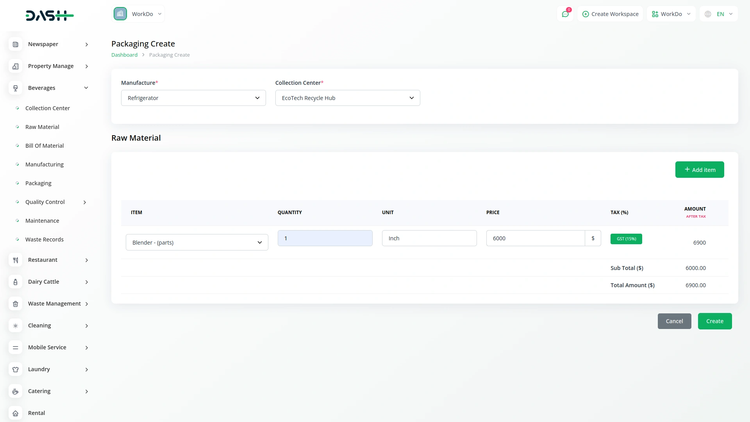Open the Blender - (parts) item dropdown

197,243
